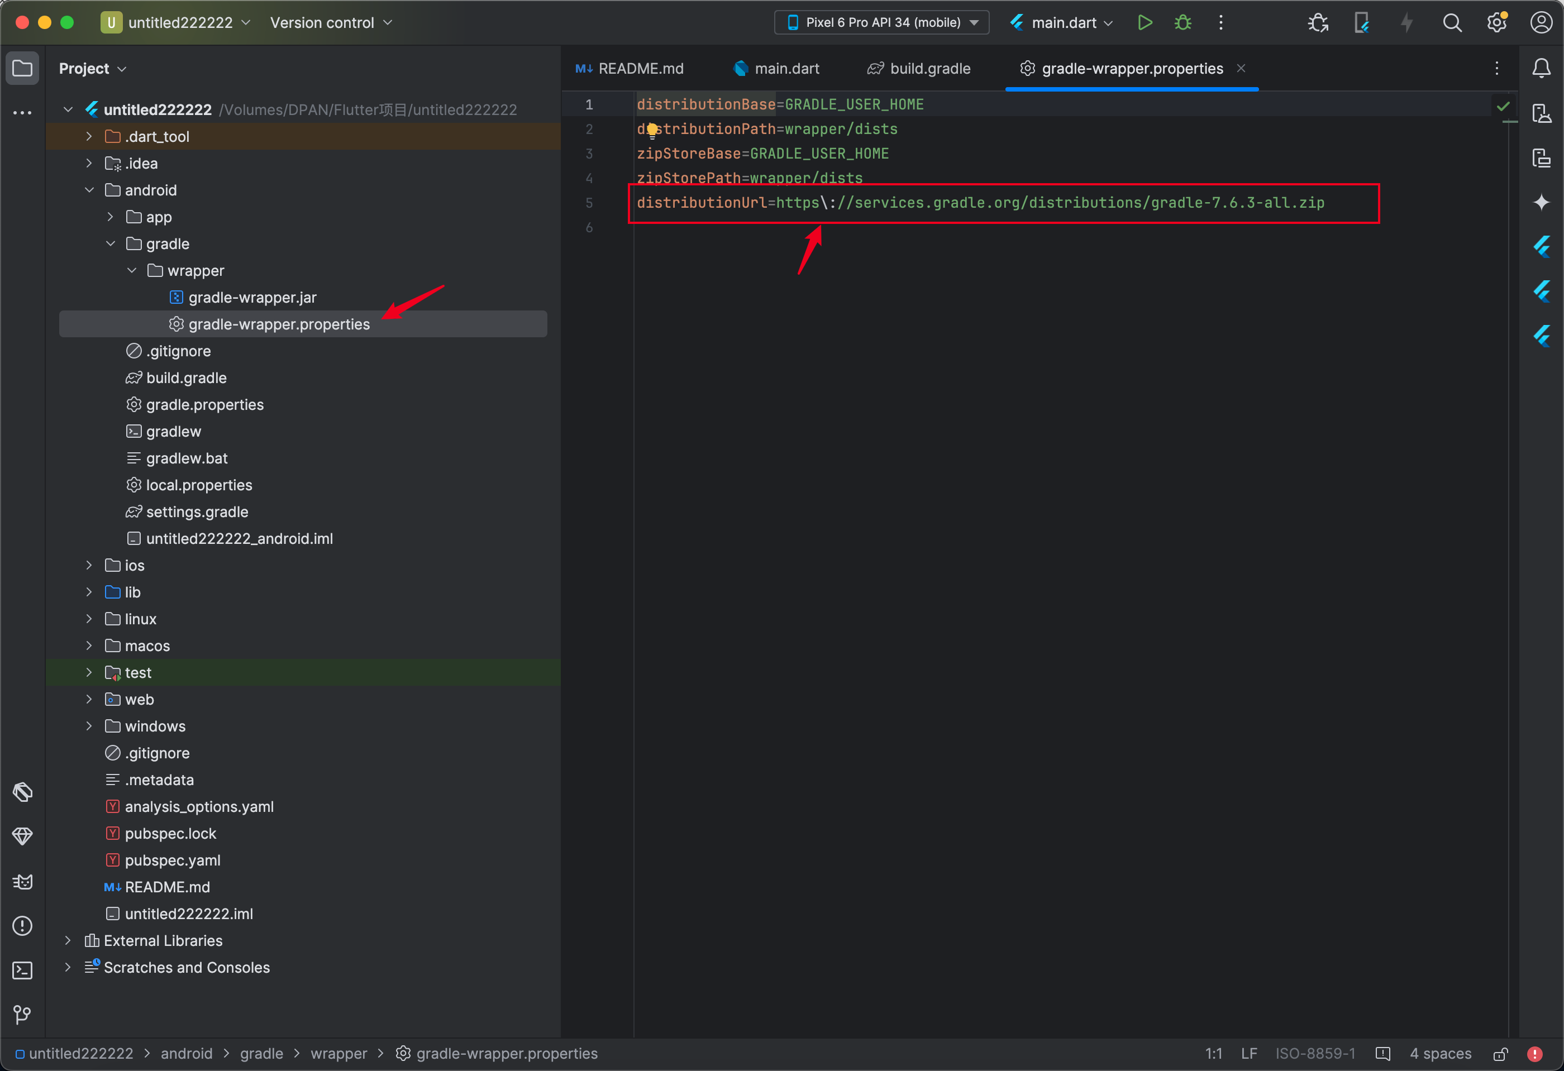Open the first Flutter tool window icon in right sidebar
This screenshot has height=1071, width=1564.
1541,246
